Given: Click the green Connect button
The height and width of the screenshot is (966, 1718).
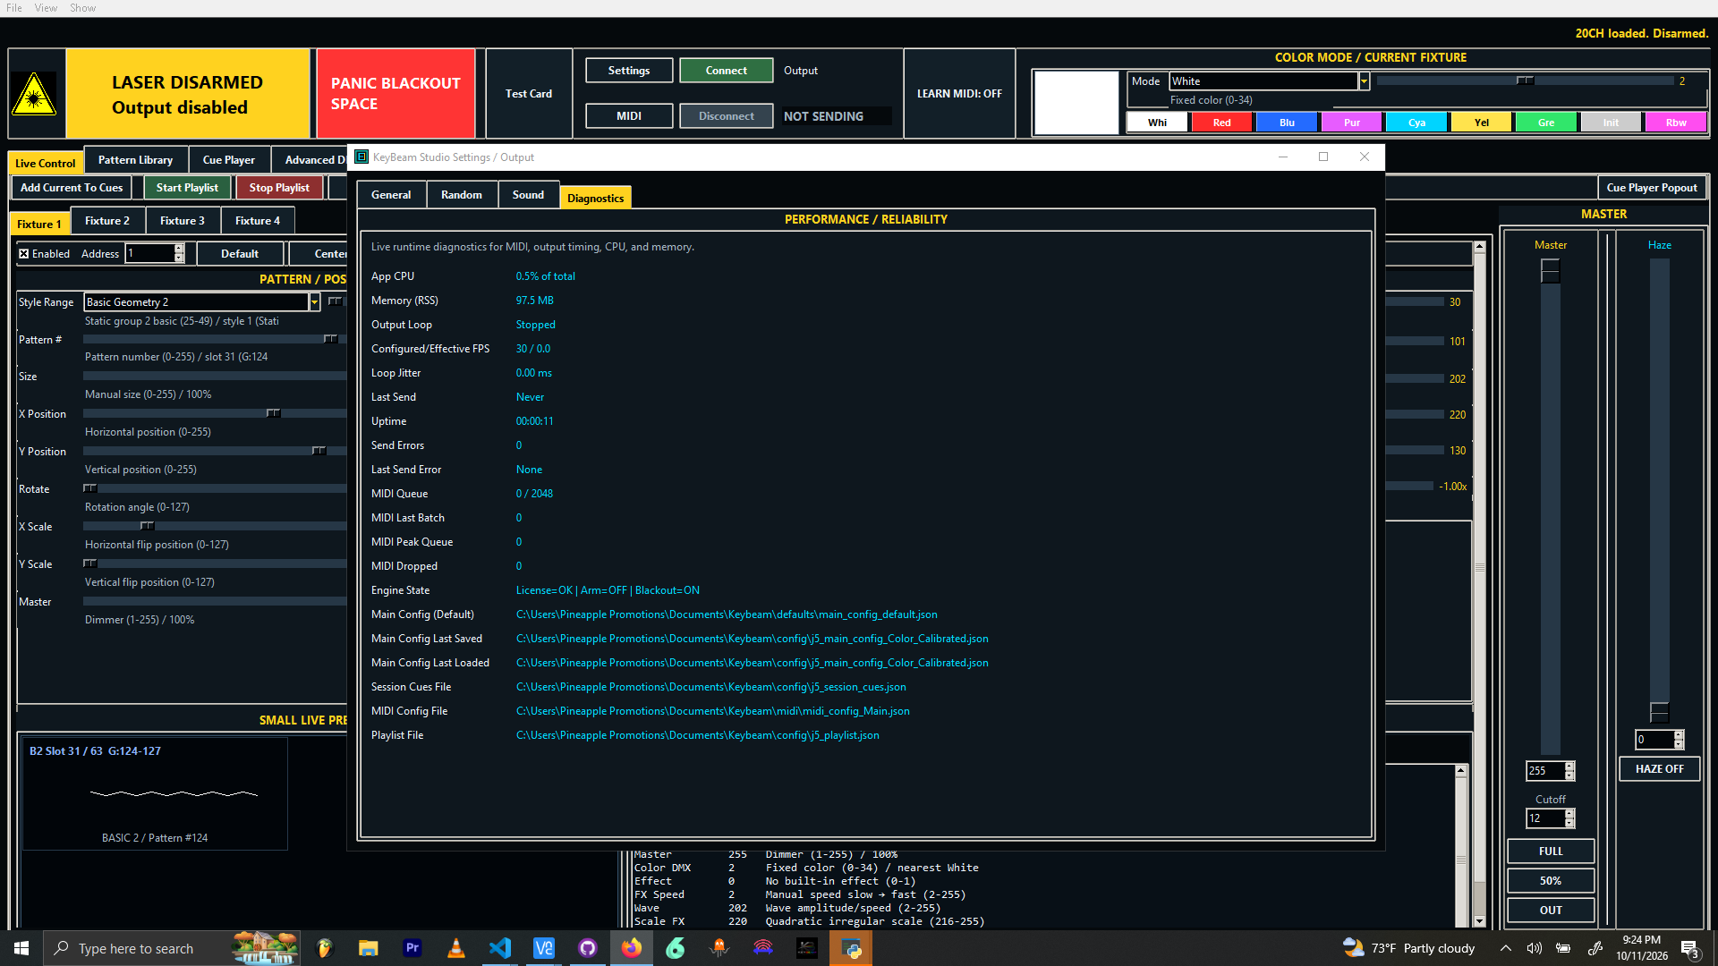Looking at the screenshot, I should tap(726, 71).
